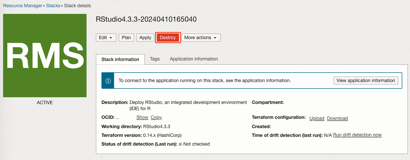Click the info icon in the banner
Image resolution: width=410 pixels, height=160 pixels.
108,81
